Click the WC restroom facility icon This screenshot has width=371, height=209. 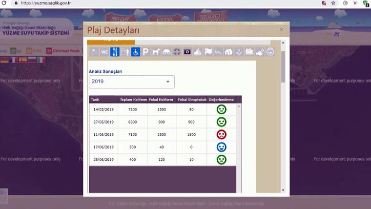(x=104, y=52)
